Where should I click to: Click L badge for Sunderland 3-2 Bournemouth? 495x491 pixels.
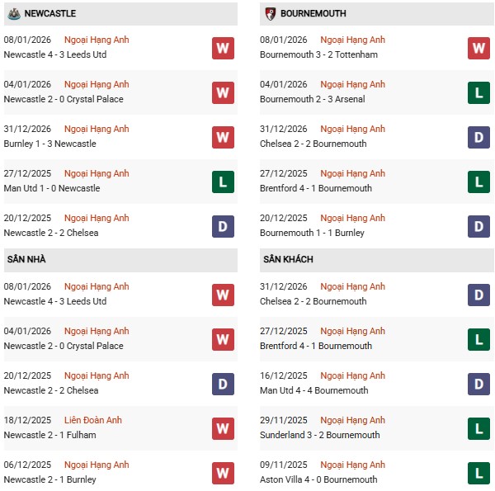(478, 428)
